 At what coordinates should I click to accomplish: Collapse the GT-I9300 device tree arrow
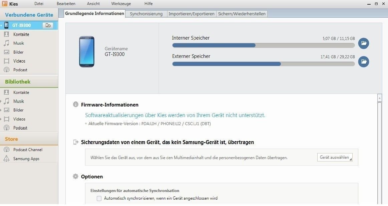[x=1, y=25]
